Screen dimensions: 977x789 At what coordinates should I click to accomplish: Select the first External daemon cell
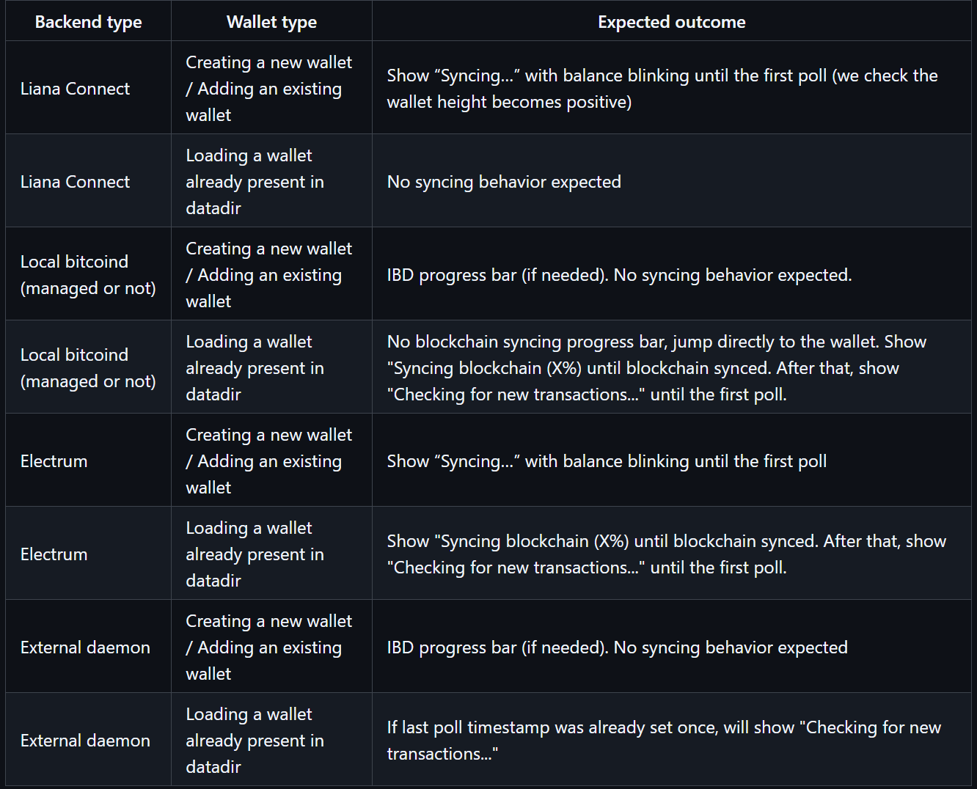88,647
